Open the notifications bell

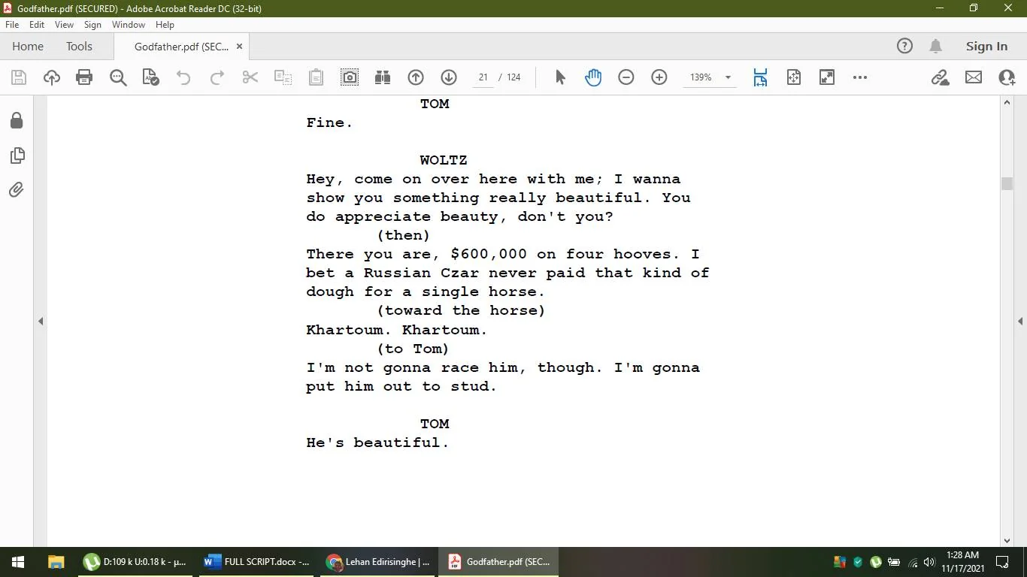[936, 47]
